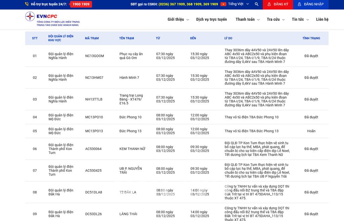Click the phone support icon

coord(27,4)
